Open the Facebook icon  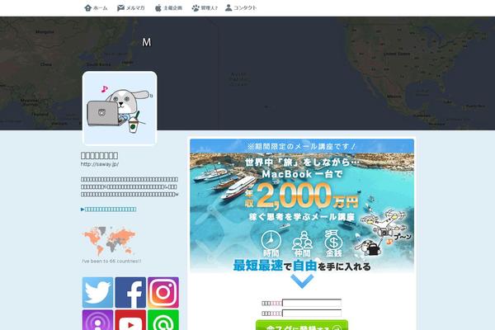(x=130, y=292)
